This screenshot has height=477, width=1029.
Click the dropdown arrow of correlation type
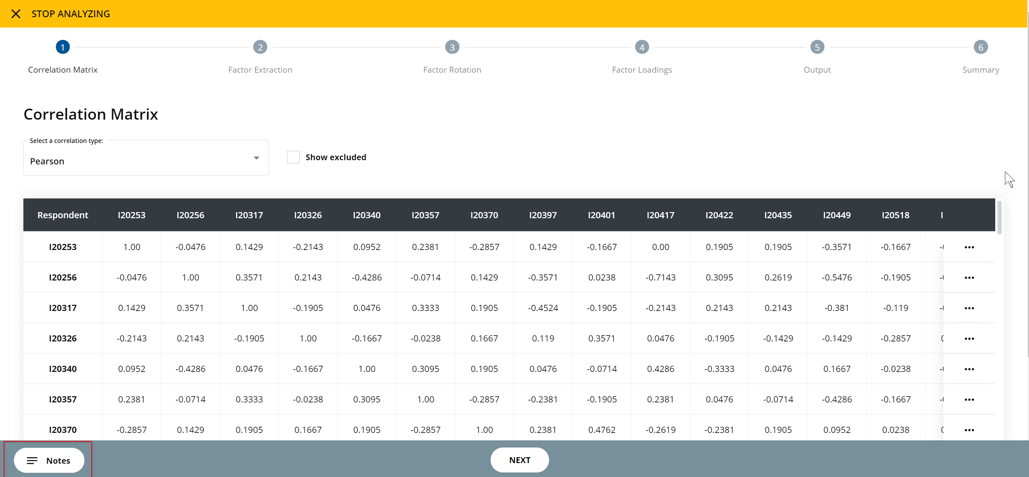pos(257,158)
